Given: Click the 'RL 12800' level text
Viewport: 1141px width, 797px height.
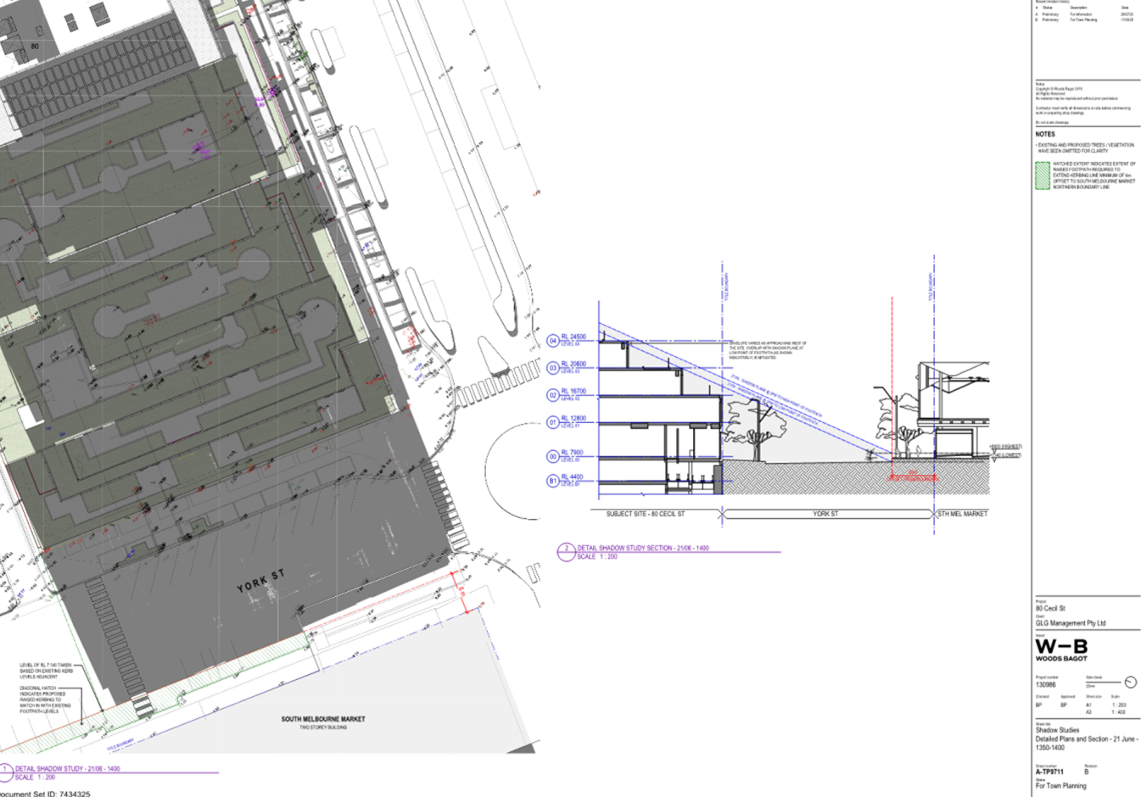Looking at the screenshot, I should (573, 419).
